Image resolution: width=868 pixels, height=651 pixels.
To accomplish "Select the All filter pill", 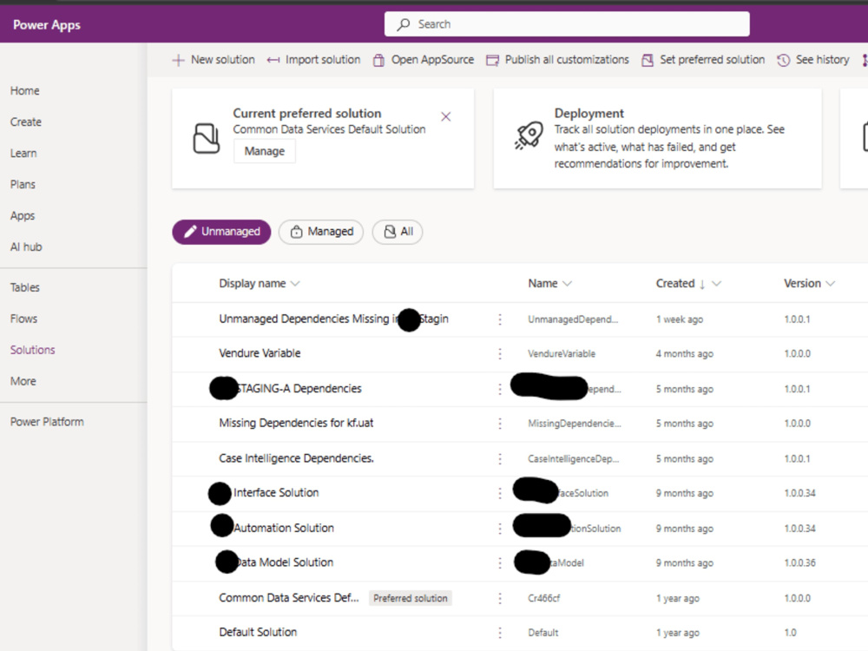I will [398, 232].
